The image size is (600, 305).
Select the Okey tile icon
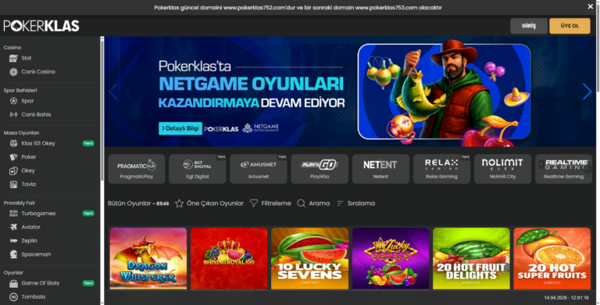(x=13, y=171)
